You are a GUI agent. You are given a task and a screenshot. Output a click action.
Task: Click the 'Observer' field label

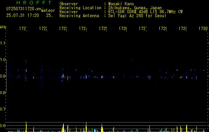[69, 4]
